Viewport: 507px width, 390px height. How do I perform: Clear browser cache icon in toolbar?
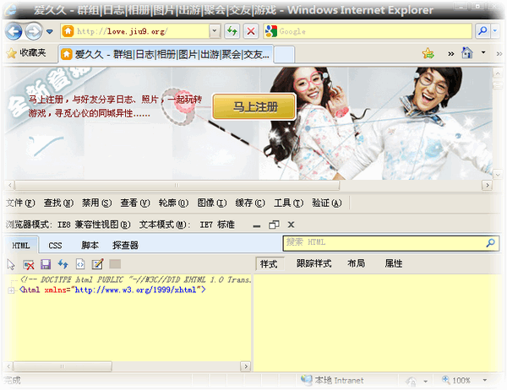tap(29, 264)
